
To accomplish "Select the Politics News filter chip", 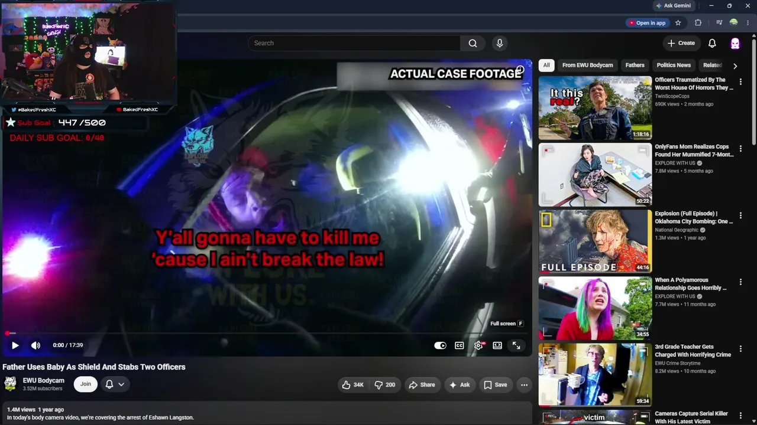I will pos(674,66).
